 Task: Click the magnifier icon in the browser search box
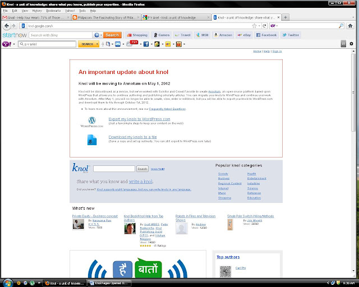point(341,26)
